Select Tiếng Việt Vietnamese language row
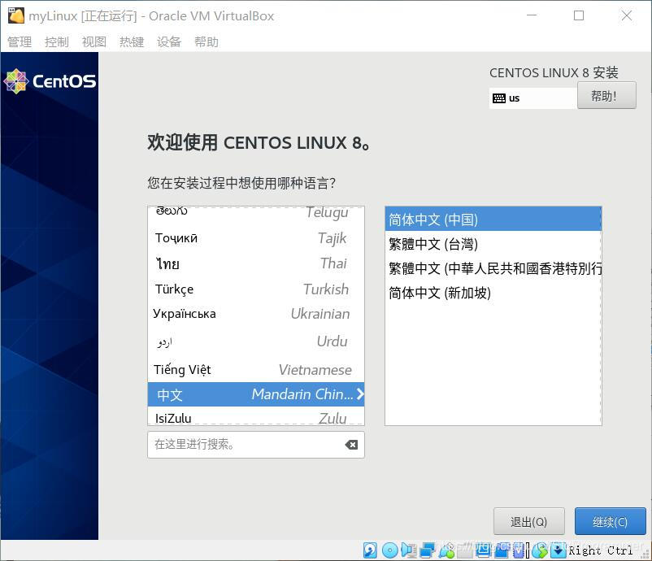This screenshot has height=561, width=652. (256, 369)
